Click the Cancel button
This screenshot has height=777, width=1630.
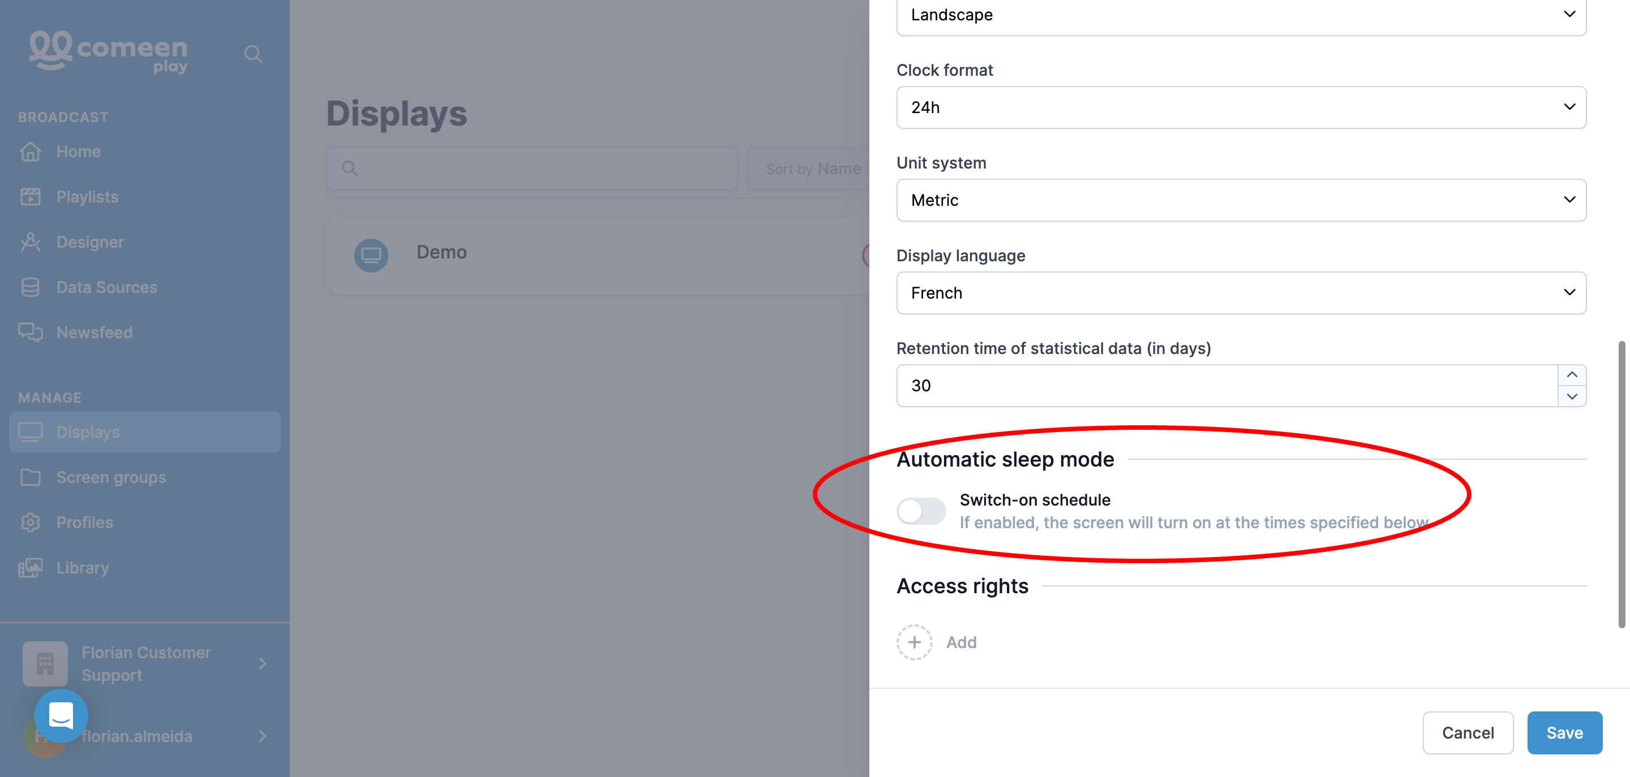coord(1468,732)
